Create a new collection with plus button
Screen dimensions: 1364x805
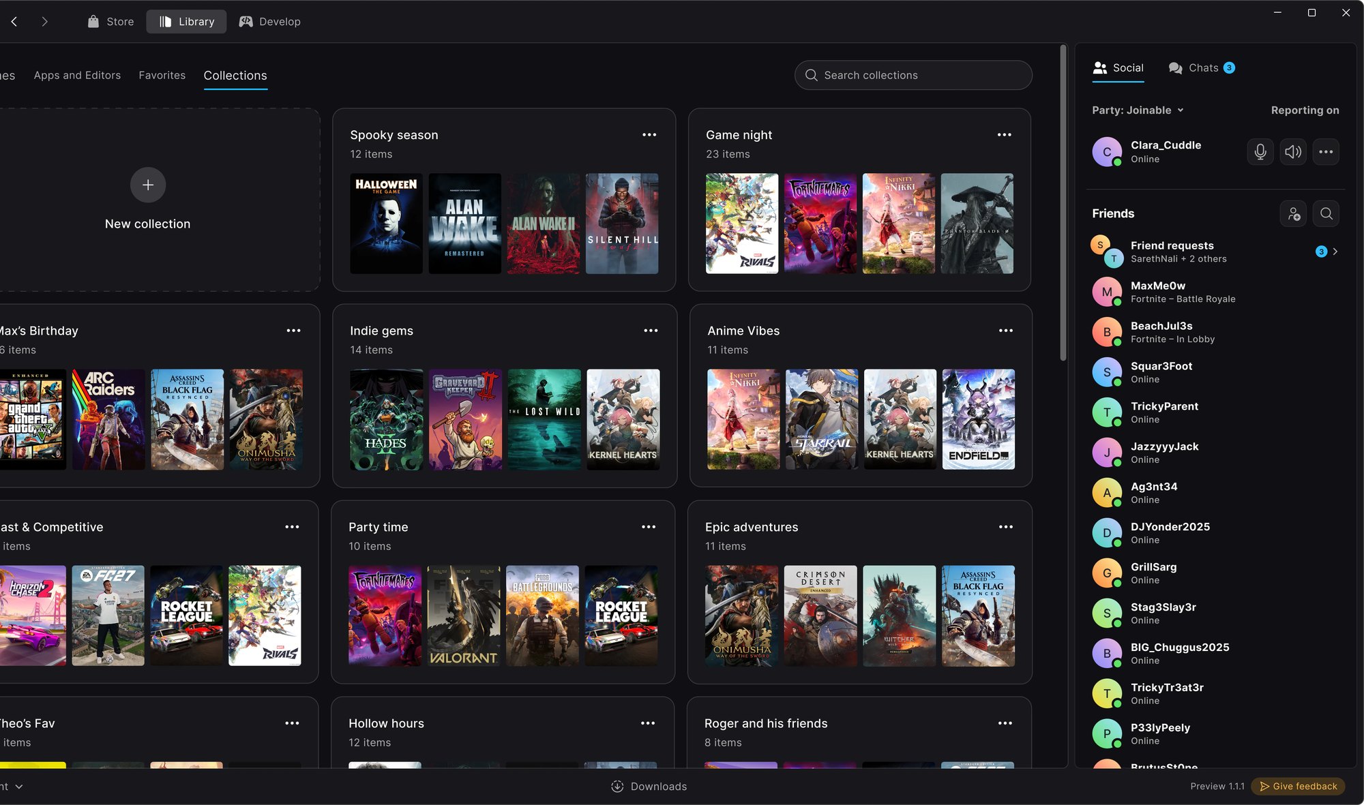pos(148,185)
